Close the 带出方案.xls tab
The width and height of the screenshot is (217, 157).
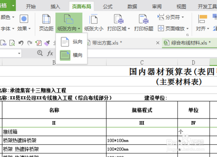coord(158,43)
